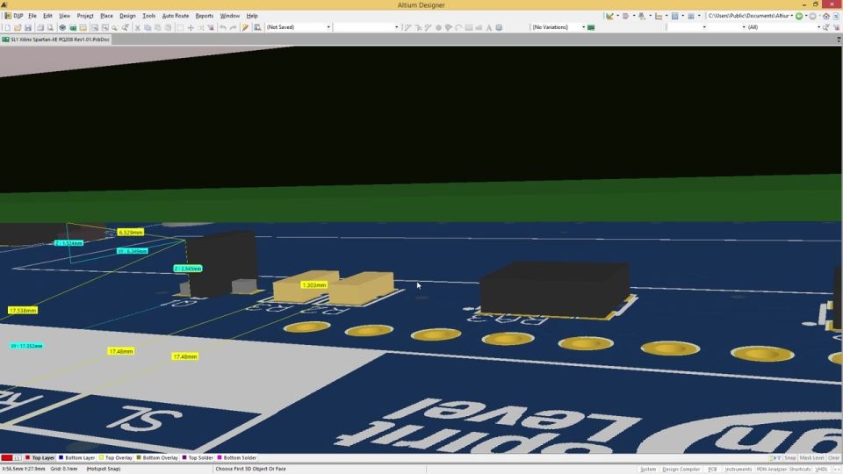This screenshot has width=843, height=474.
Task: Click the 3D layer stack icon
Action: [62, 27]
